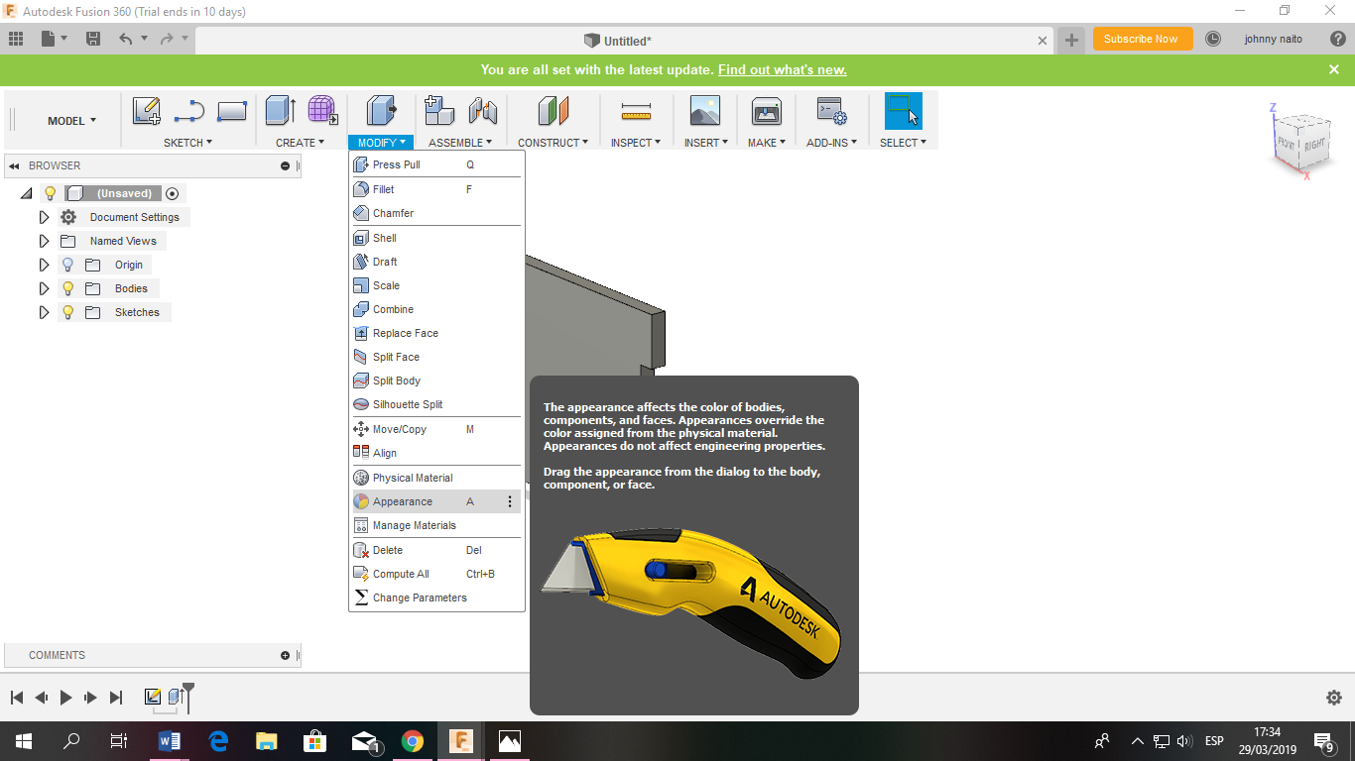Open timeline settings gear icon
1355x761 pixels.
click(x=1334, y=698)
